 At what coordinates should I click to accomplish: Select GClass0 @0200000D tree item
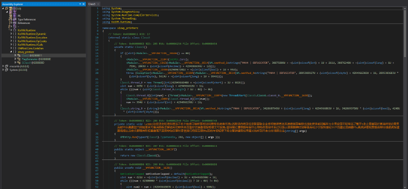pyautogui.click(x=33, y=63)
